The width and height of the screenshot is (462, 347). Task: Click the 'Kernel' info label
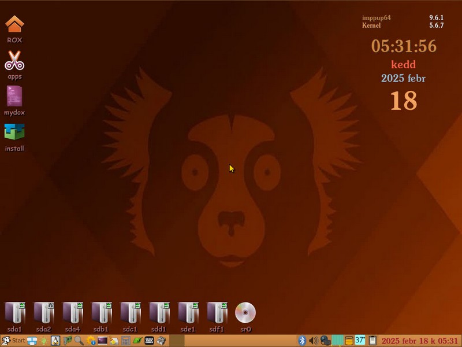click(371, 25)
